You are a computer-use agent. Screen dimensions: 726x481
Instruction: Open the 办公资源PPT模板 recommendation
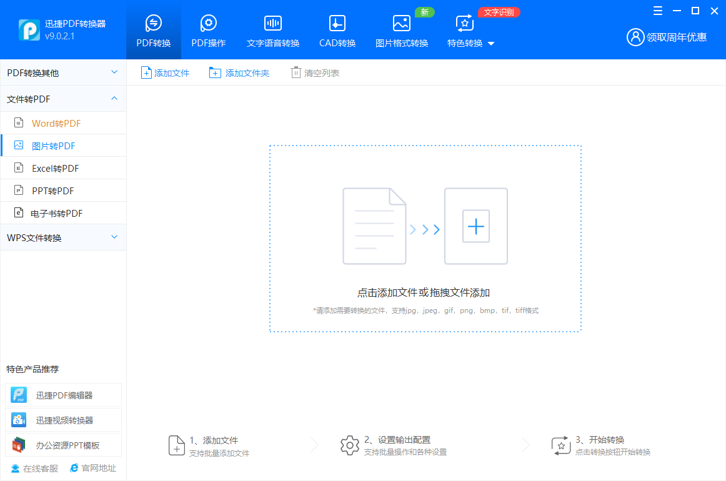click(64, 445)
